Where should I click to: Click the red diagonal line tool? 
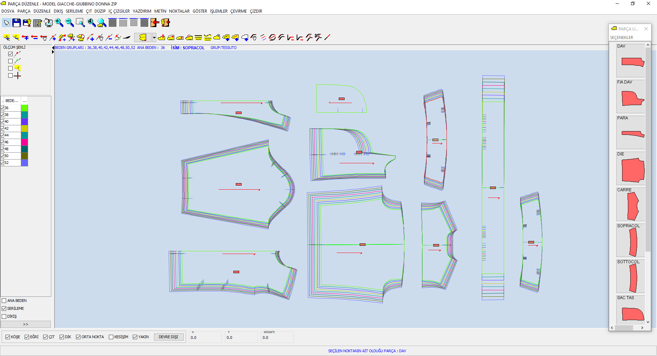(x=327, y=37)
